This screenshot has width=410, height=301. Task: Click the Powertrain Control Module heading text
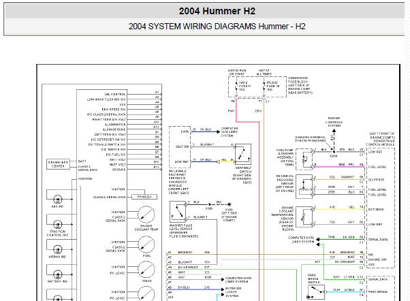pyautogui.click(x=380, y=139)
